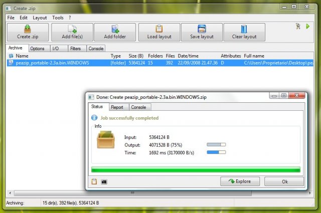The height and width of the screenshot is (213, 321).
Task: Click the Add folder toolbar button
Action: click(x=115, y=33)
